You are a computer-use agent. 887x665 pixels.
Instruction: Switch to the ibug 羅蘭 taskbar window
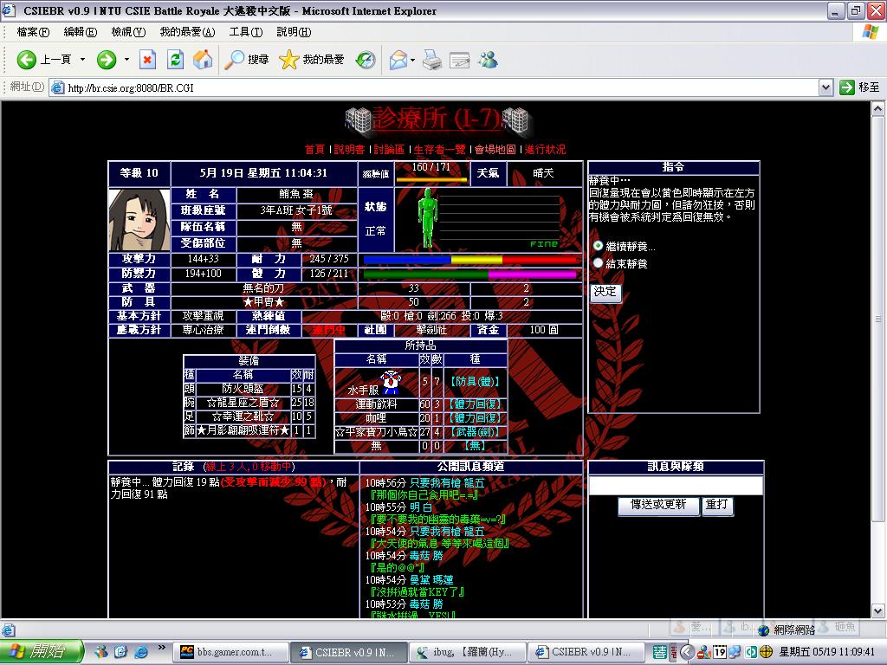pos(467,652)
